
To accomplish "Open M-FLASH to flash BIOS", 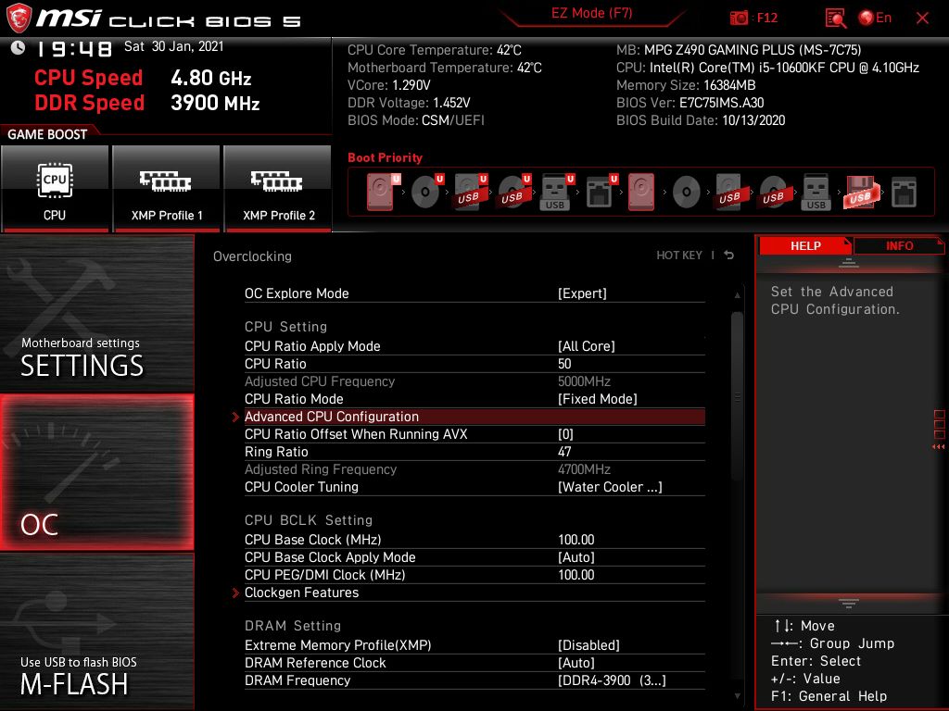I will (96, 631).
